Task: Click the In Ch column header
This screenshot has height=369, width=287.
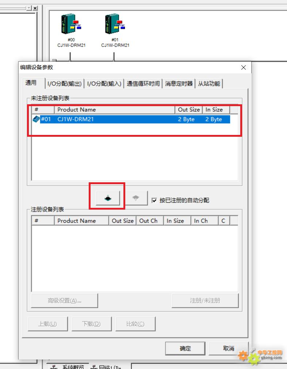Action: point(204,221)
